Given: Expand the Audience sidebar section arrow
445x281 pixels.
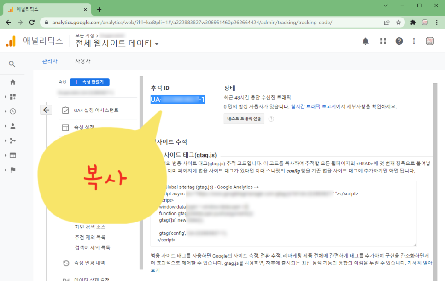Looking at the screenshot, I should tap(6, 126).
